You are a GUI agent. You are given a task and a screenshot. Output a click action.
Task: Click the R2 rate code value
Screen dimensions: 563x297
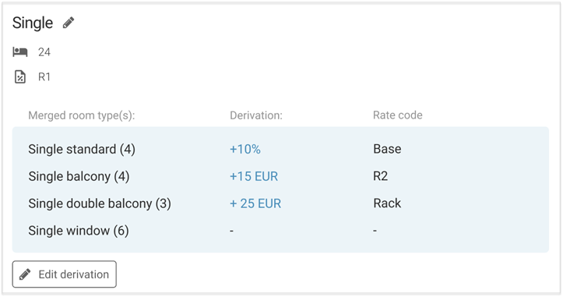pos(381,176)
